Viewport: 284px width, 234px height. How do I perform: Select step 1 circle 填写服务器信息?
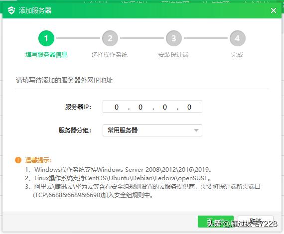click(x=46, y=38)
